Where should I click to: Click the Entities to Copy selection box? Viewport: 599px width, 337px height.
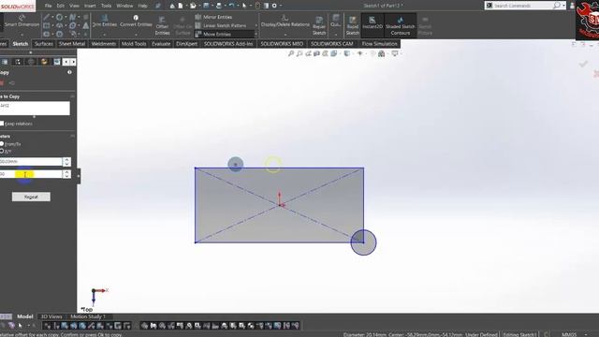35,109
